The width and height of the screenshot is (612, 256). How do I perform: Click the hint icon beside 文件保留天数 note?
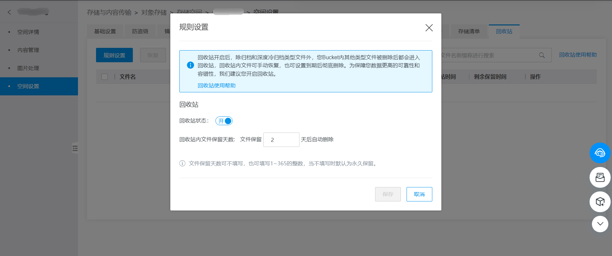(182, 163)
